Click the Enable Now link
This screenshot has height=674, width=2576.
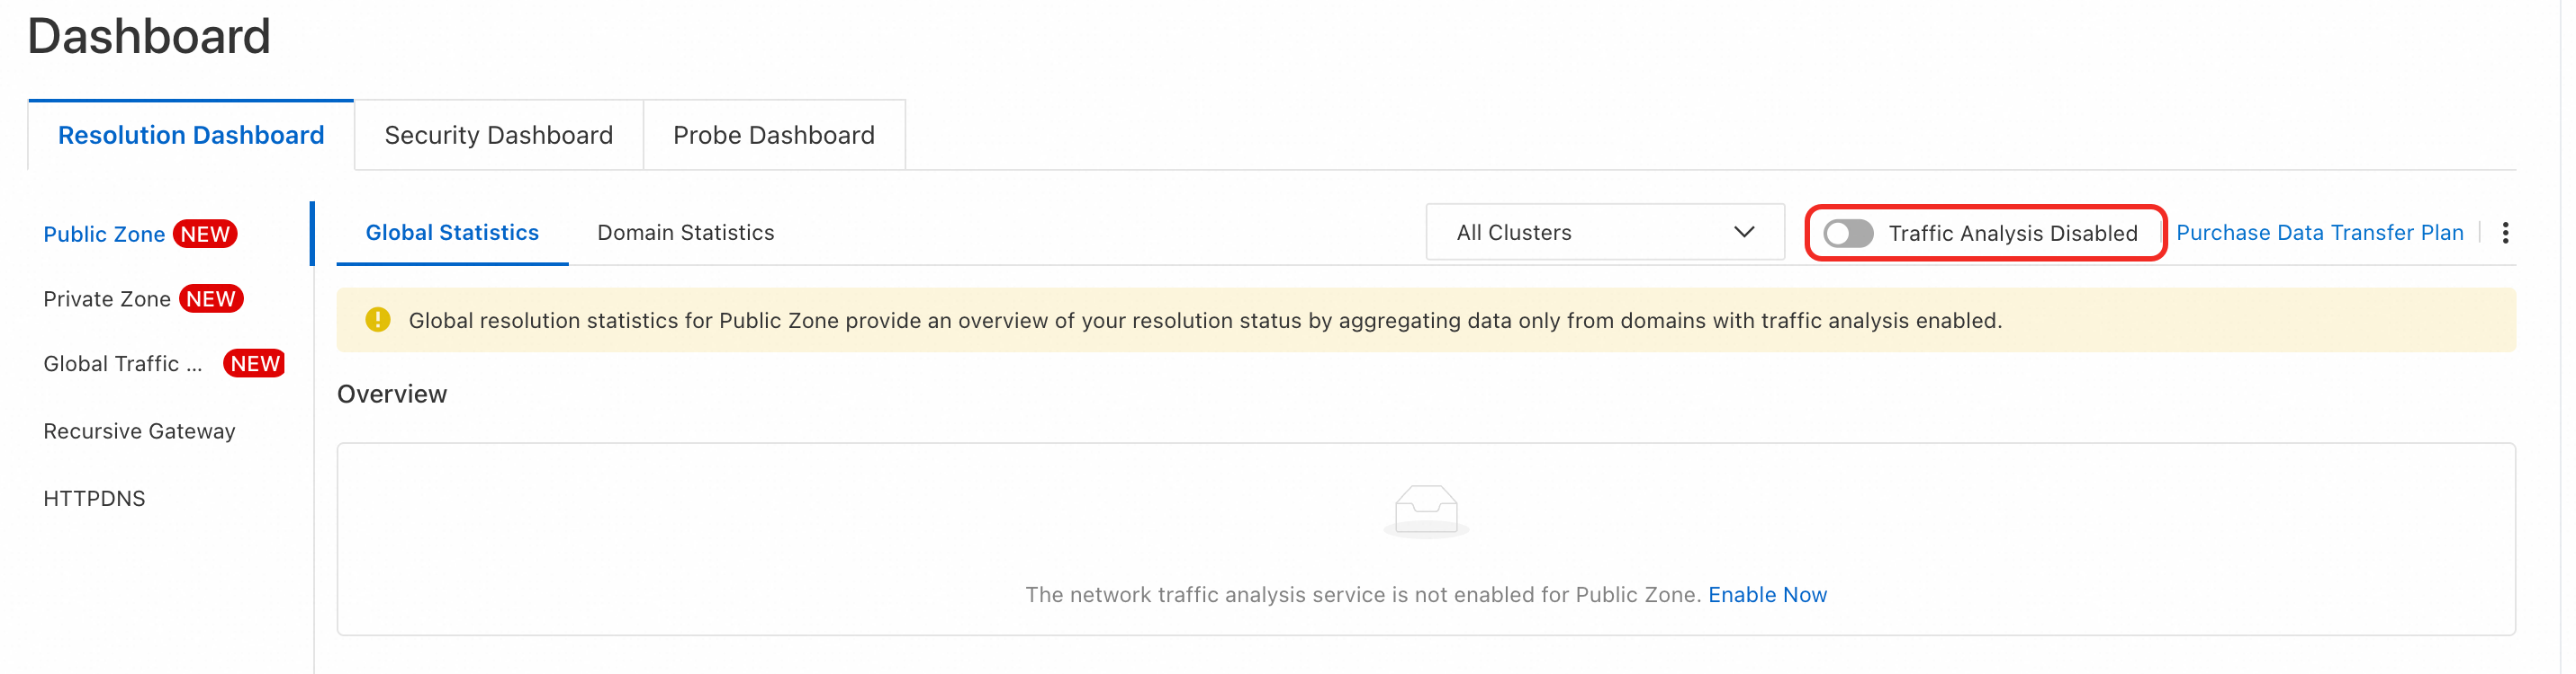(1766, 594)
